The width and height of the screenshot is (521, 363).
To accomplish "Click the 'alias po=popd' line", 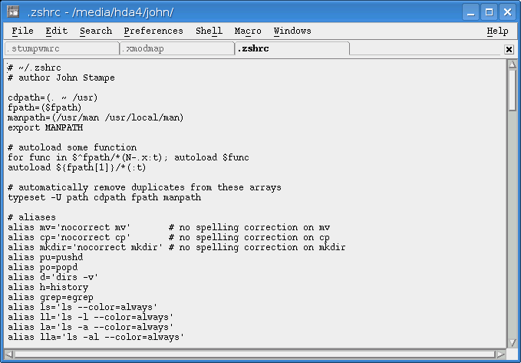I will [42, 267].
